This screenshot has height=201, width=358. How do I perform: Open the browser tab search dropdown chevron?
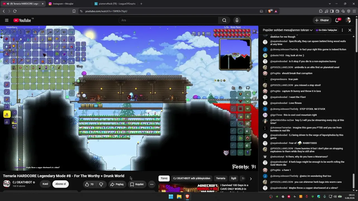(x=330, y=4)
